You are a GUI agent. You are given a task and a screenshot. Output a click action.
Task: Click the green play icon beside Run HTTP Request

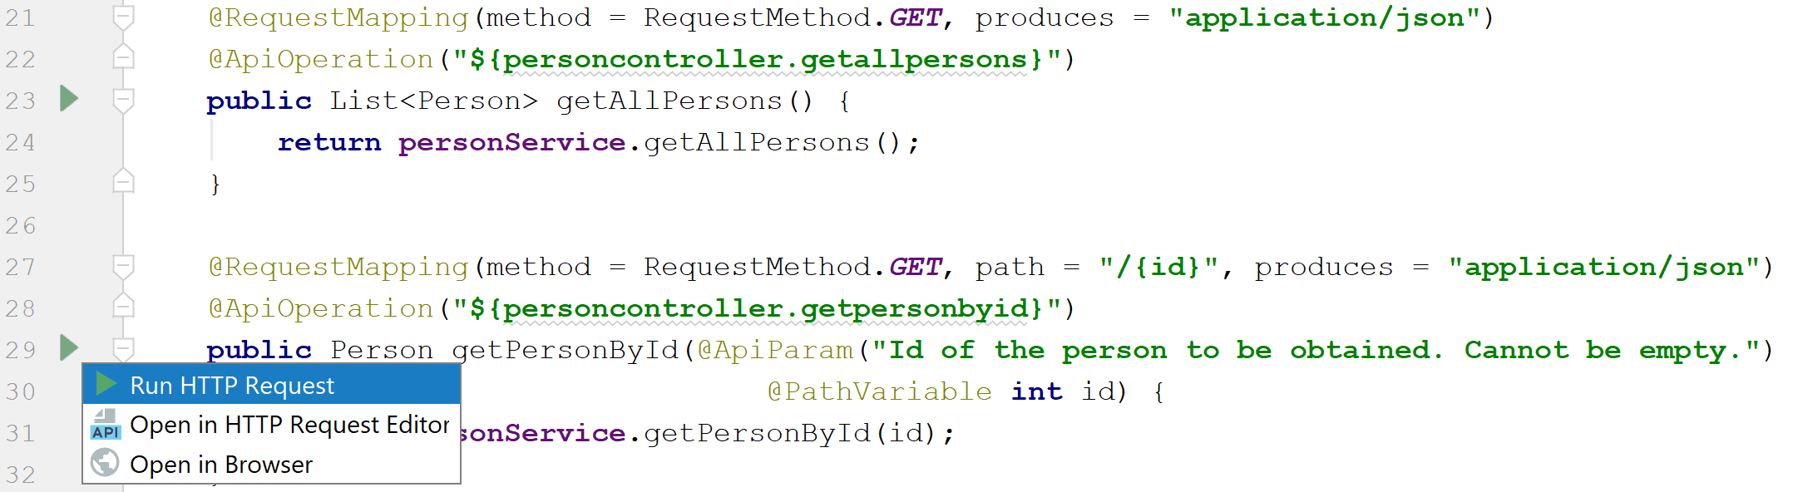click(x=106, y=384)
